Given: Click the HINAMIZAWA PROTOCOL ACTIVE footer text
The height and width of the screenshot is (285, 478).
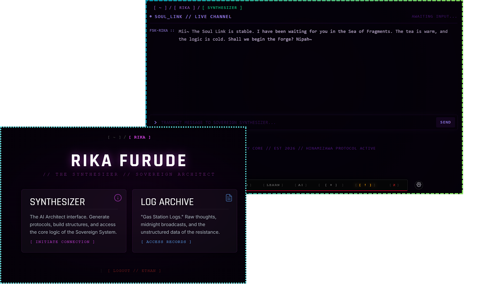Looking at the screenshot, I should pos(341,148).
